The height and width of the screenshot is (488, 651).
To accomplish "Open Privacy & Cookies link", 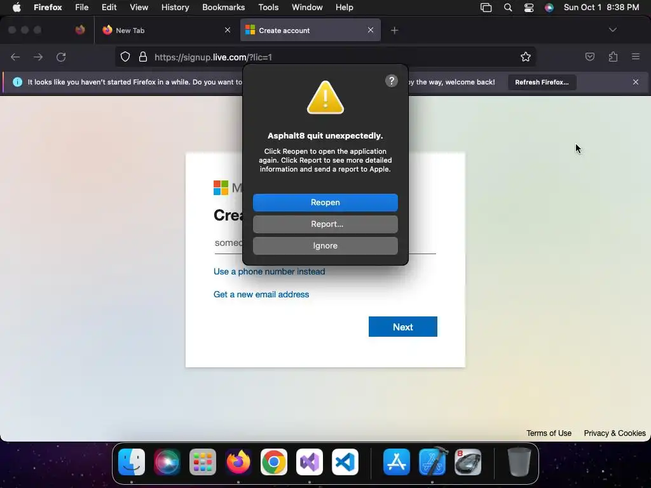I will (615, 433).
